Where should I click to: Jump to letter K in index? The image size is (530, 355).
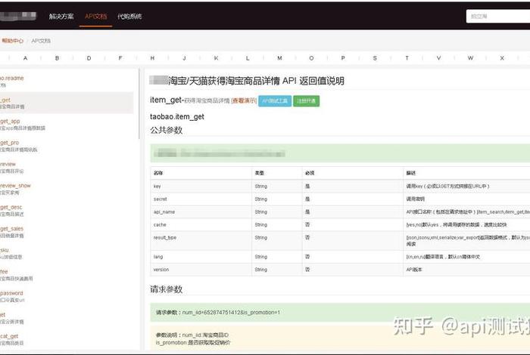216,58
